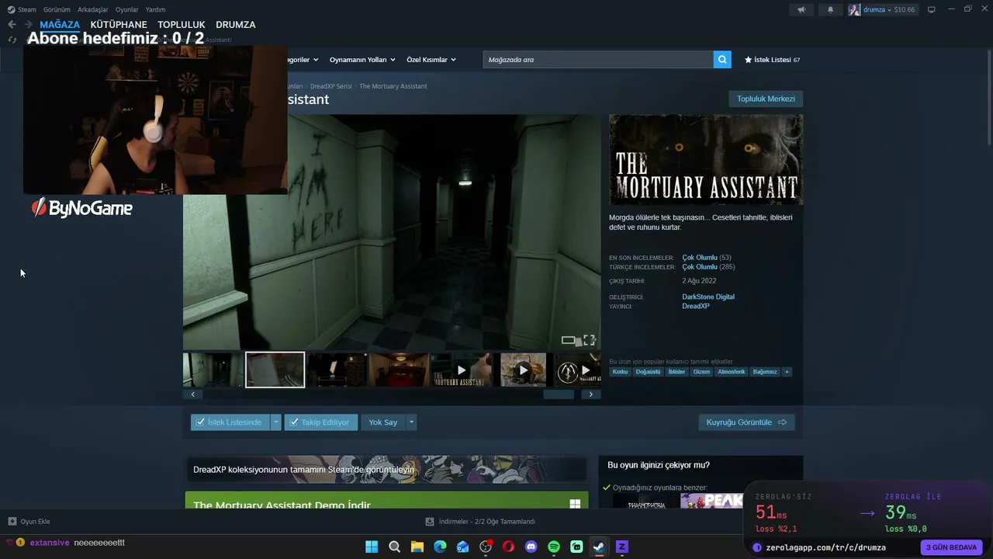Expand the Yok Say dropdown arrow
Viewport: 993px width, 559px height.
(x=411, y=422)
